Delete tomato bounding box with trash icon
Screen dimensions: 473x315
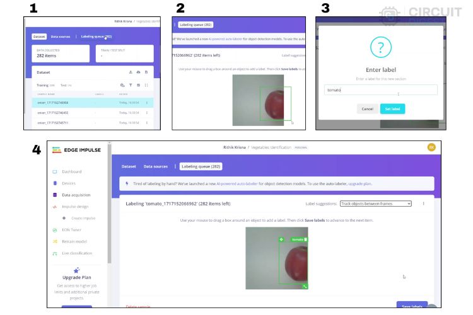[x=306, y=239]
